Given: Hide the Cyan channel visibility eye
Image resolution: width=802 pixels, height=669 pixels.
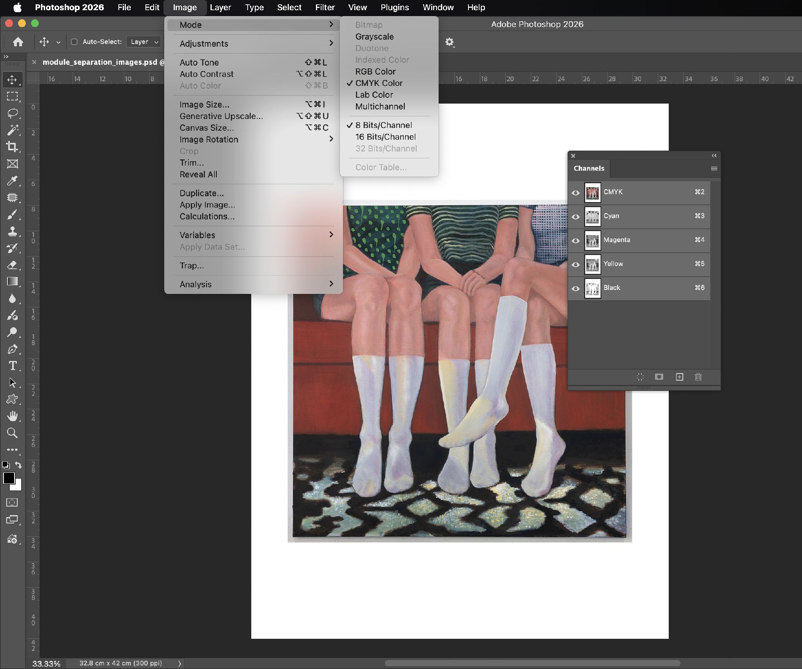Looking at the screenshot, I should pyautogui.click(x=575, y=217).
